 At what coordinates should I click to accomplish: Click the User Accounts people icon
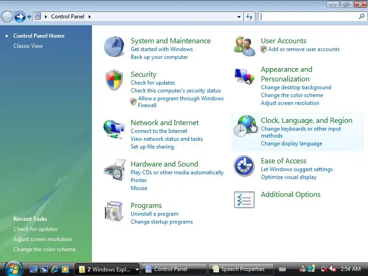[x=244, y=46]
